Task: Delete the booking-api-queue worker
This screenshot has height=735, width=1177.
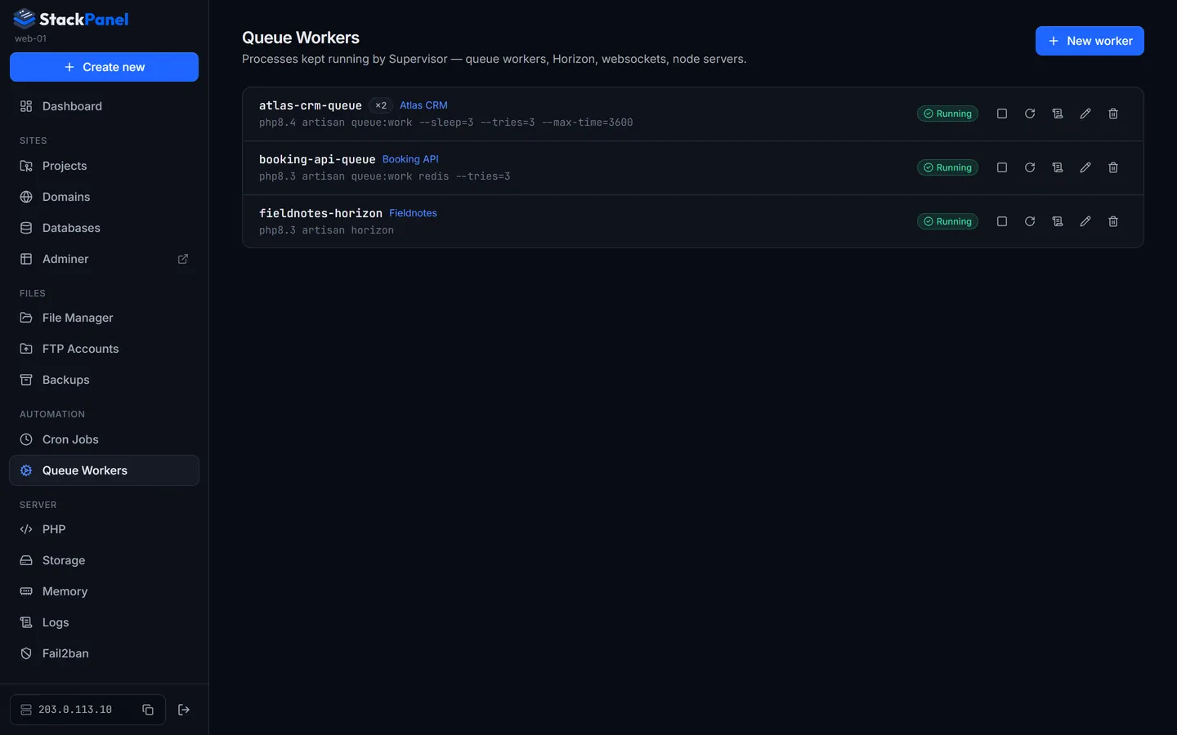Action: click(1113, 167)
